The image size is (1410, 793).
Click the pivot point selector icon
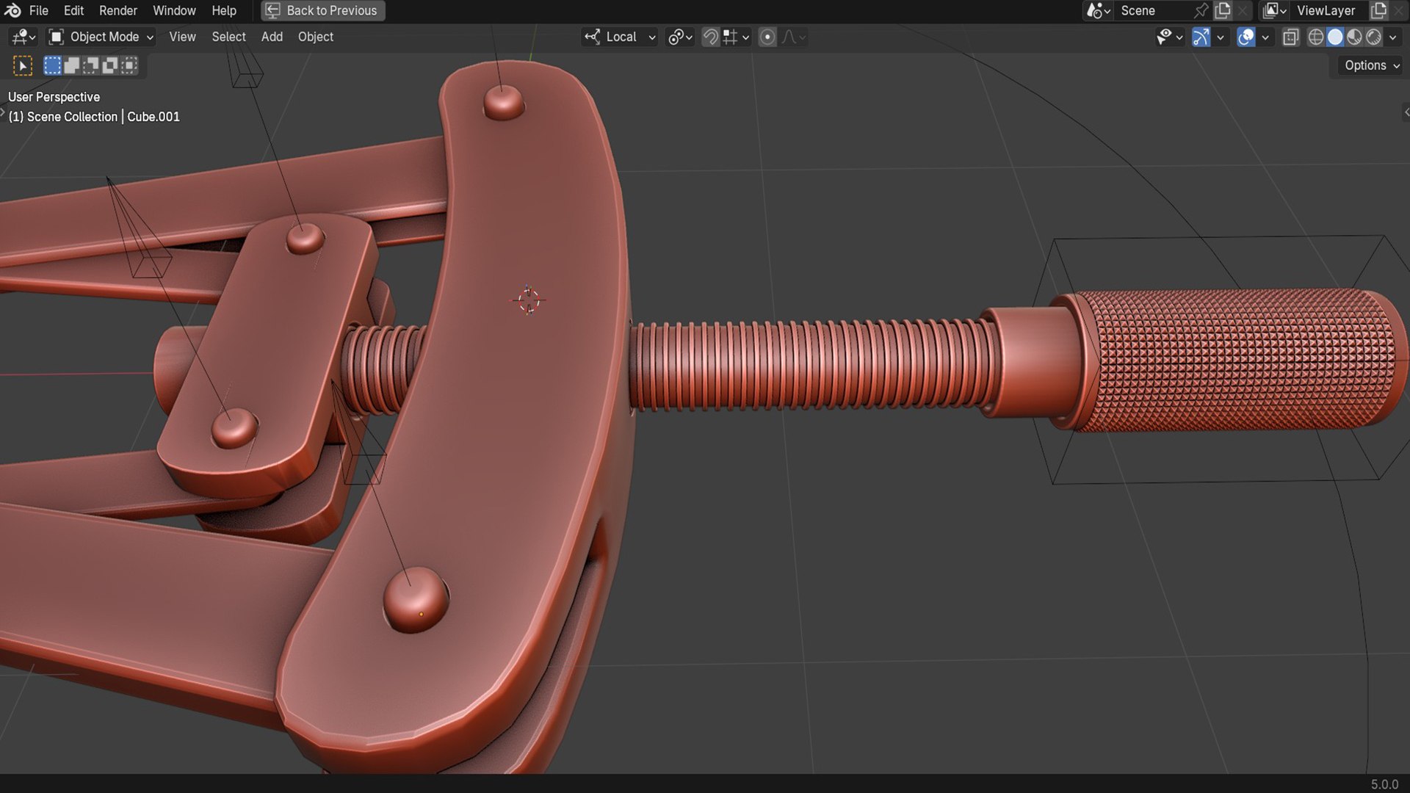680,37
